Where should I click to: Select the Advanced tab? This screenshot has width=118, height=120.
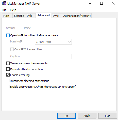[x=44, y=16]
